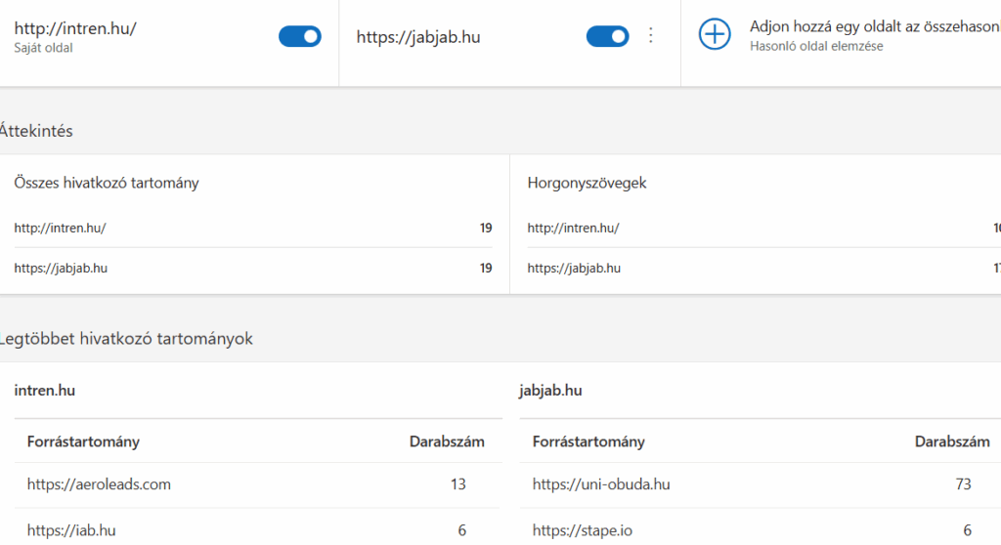The image size is (1001, 545).
Task: Select https://jabjab.hu row in referring domains card
Action: coord(253,268)
